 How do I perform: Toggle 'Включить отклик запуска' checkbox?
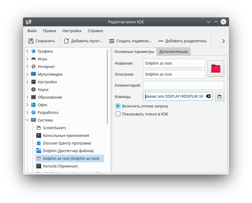(118, 106)
